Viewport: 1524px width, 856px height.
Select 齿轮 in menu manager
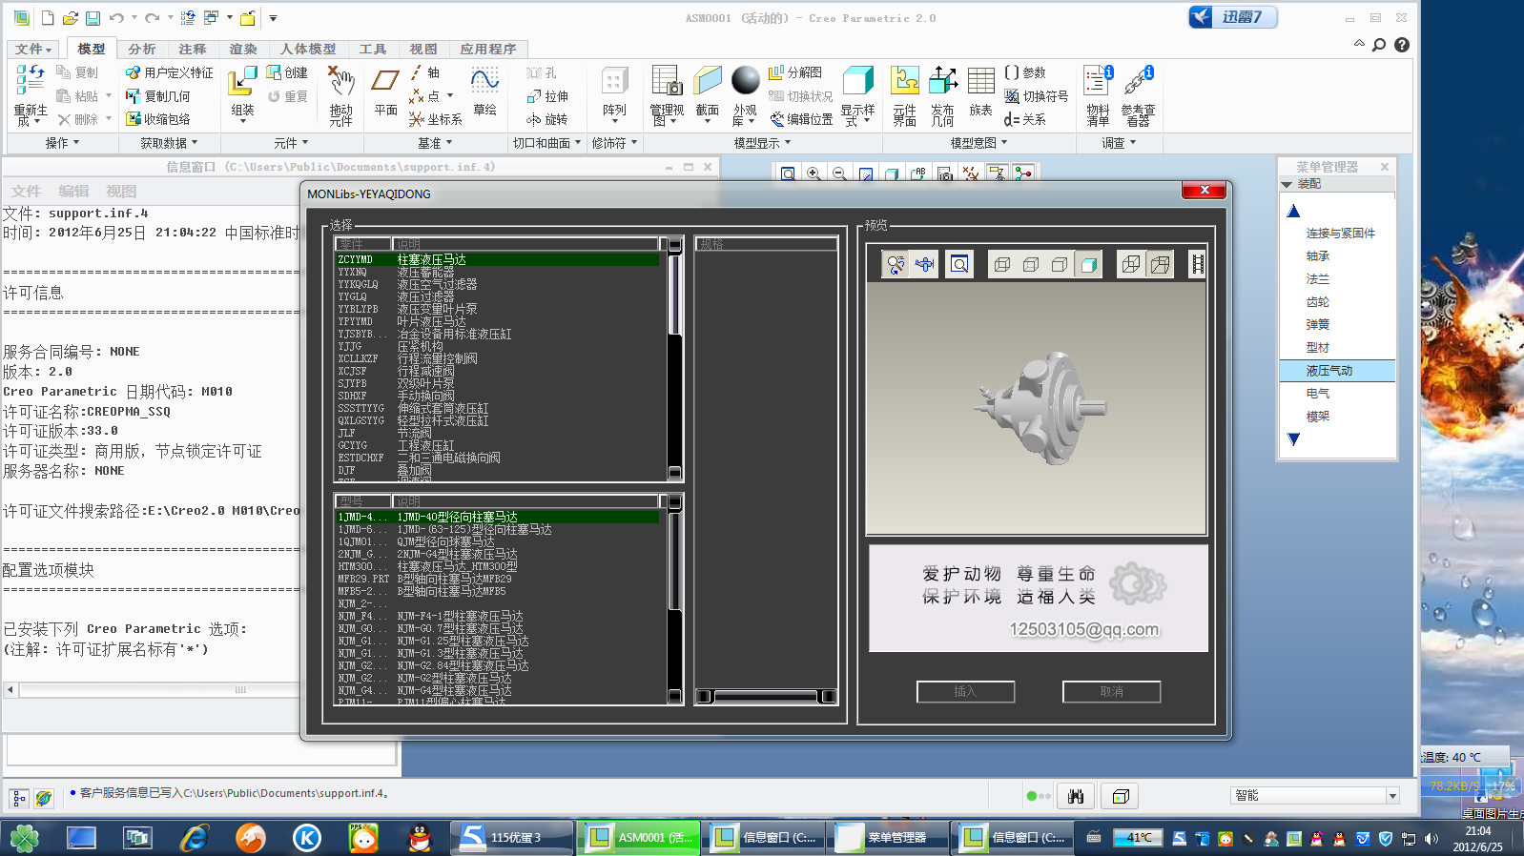click(x=1318, y=301)
